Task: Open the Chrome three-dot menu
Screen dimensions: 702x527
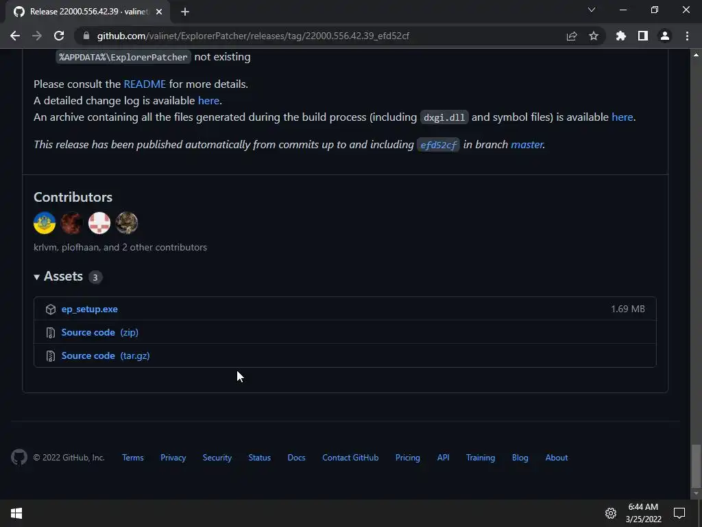Action: pos(687,36)
